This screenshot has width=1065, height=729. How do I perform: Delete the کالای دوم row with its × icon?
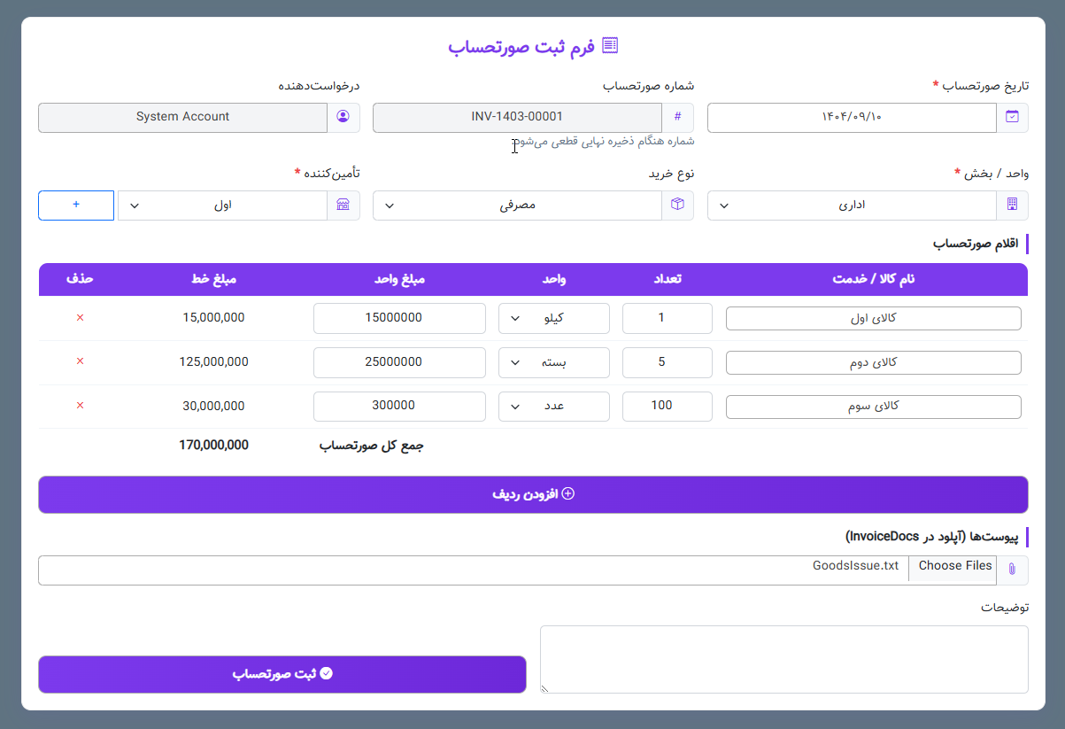click(x=80, y=362)
